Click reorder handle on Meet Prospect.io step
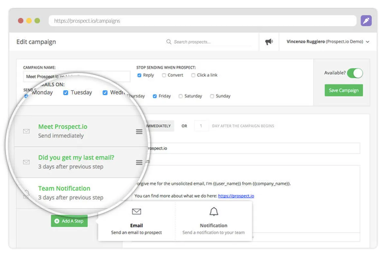 click(x=139, y=132)
